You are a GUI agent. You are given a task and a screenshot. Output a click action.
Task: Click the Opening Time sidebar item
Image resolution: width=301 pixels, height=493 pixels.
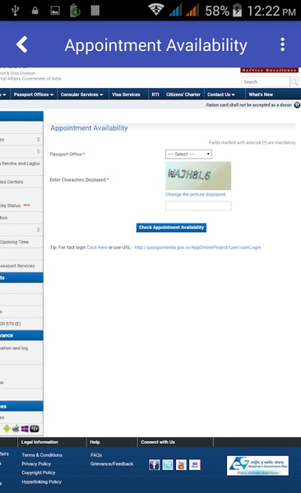(21, 242)
